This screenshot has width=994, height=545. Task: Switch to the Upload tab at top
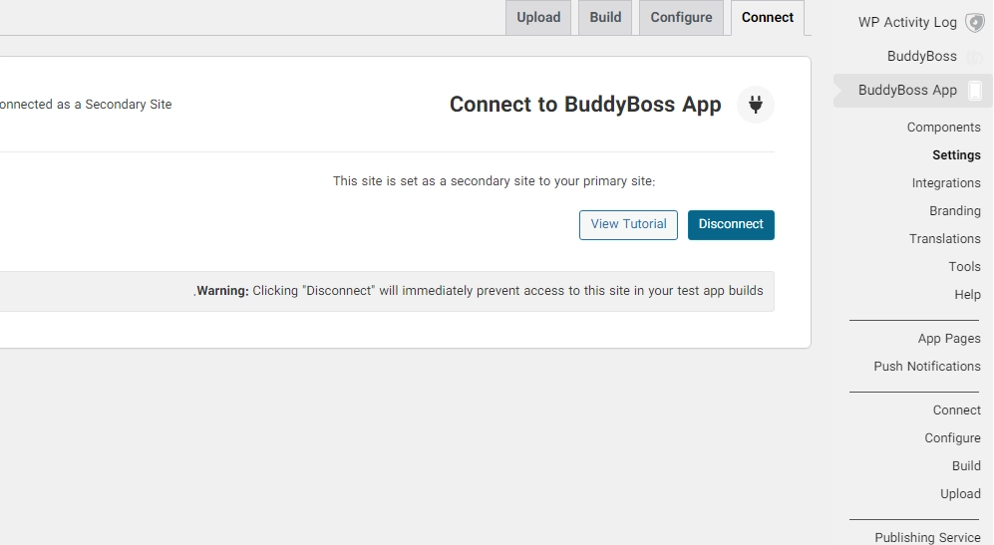(x=538, y=18)
